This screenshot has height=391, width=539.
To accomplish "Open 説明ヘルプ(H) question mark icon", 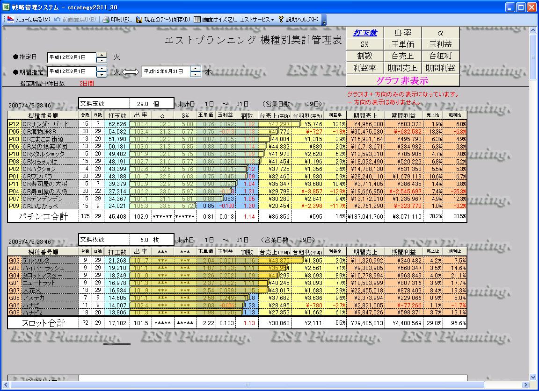I will (281, 20).
